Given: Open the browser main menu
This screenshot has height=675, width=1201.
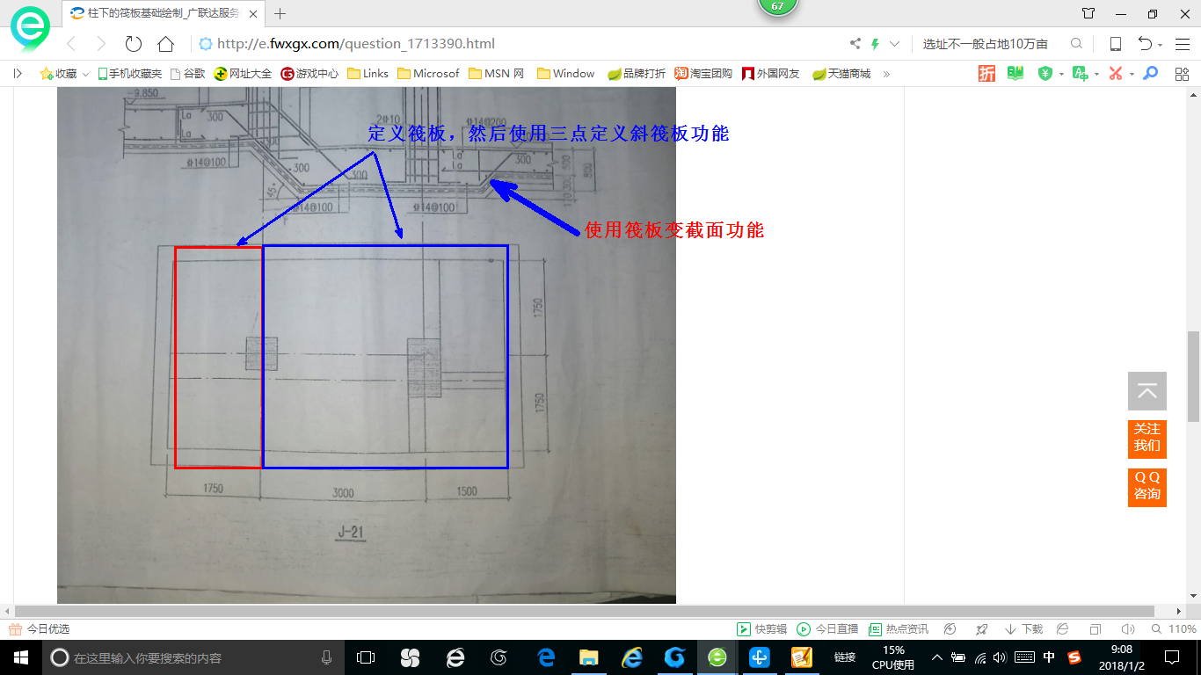Looking at the screenshot, I should click(x=1182, y=44).
